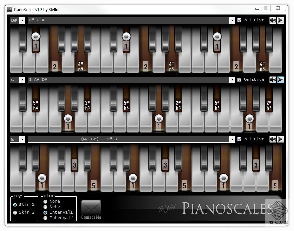
Task: Click the Contact Me envelope icon
Action: tap(91, 207)
